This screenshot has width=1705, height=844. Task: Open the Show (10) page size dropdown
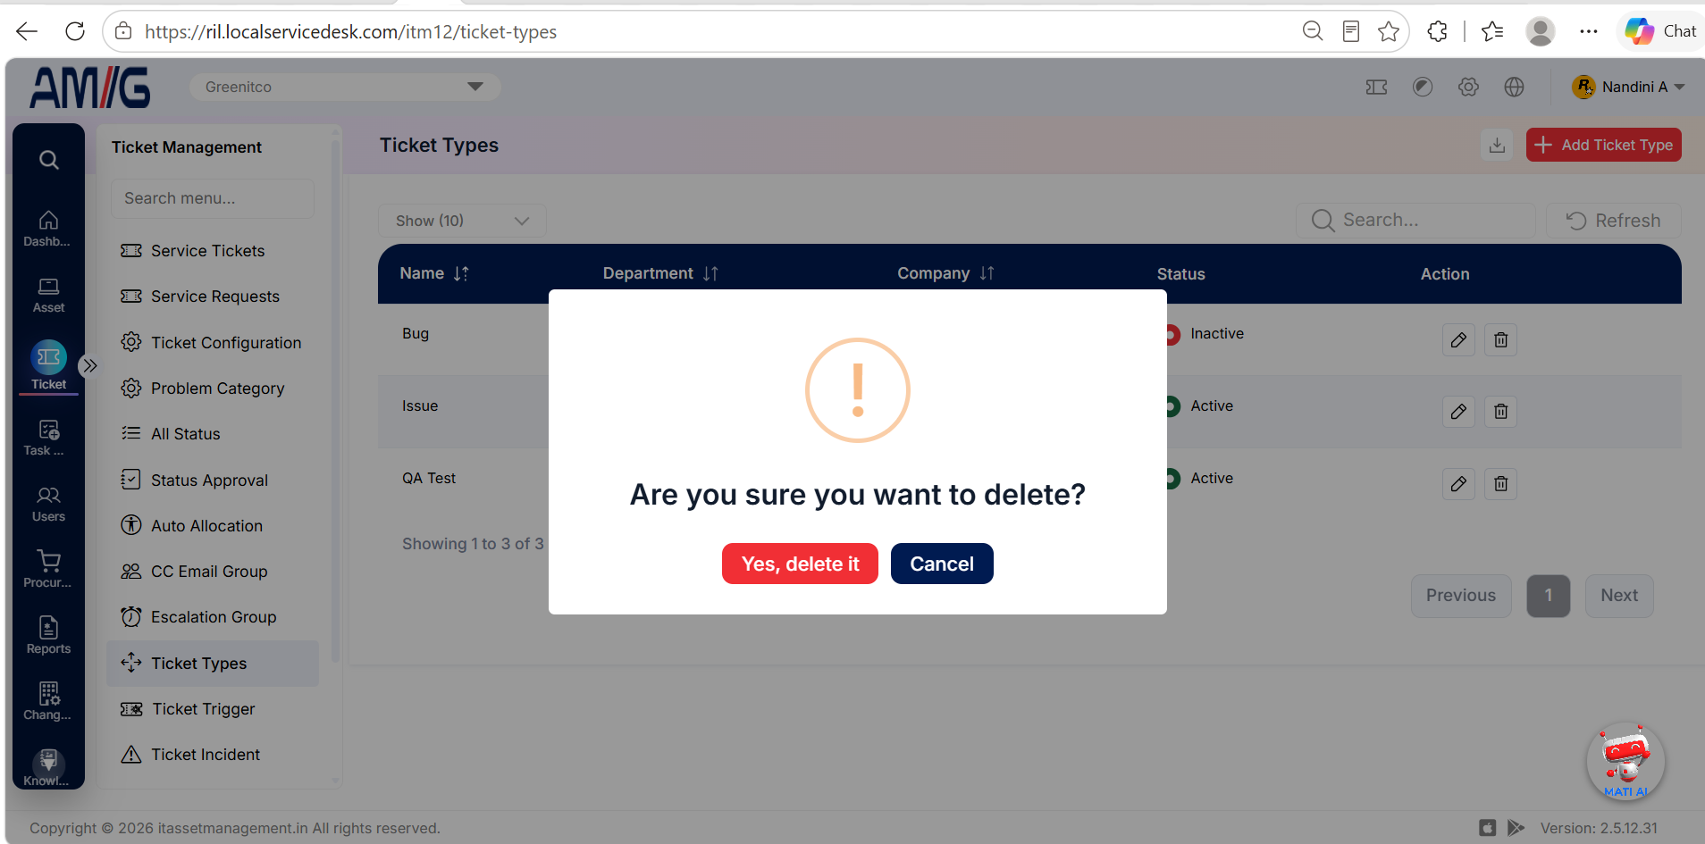(462, 221)
